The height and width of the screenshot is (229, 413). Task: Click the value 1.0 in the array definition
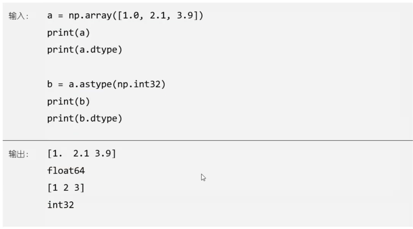point(131,15)
